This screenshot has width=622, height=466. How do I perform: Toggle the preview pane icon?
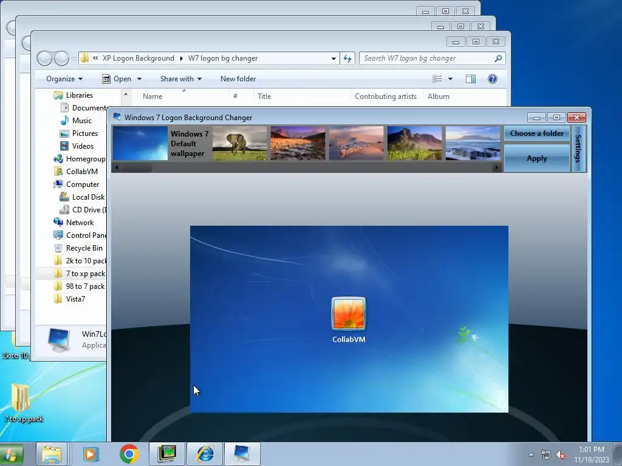pyautogui.click(x=471, y=79)
